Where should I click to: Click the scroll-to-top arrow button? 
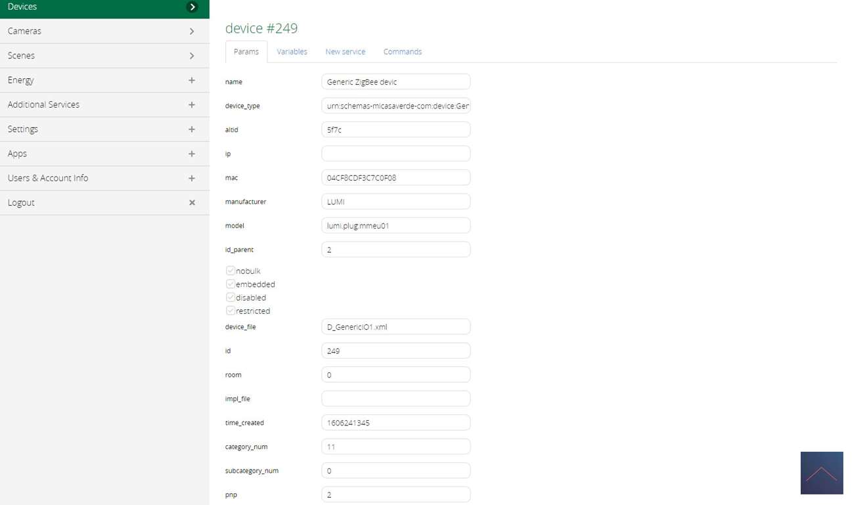coord(821,473)
